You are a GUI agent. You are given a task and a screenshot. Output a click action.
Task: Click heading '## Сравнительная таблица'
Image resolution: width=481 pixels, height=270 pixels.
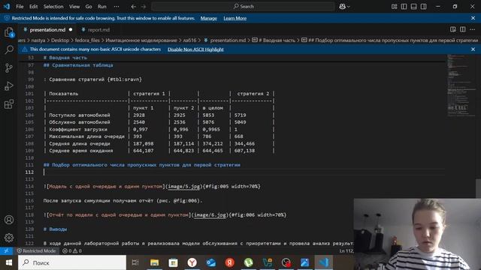78,65
